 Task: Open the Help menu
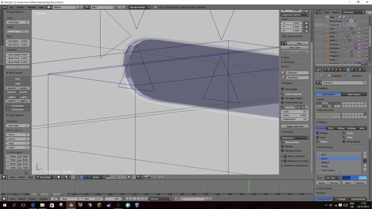(x=41, y=8)
